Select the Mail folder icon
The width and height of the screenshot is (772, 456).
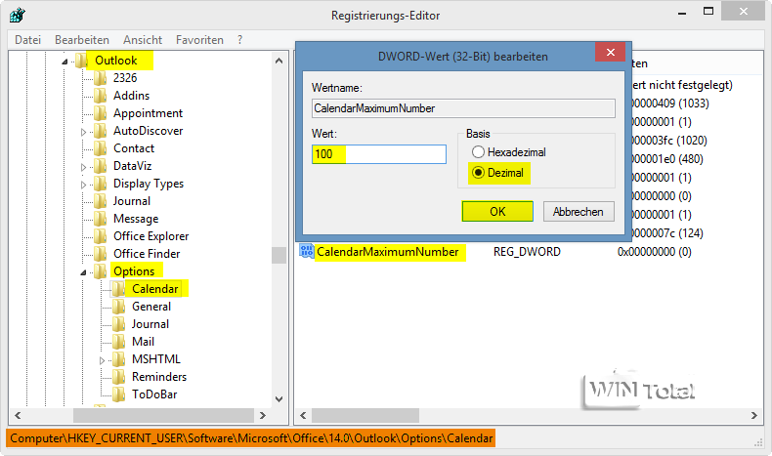click(x=118, y=342)
